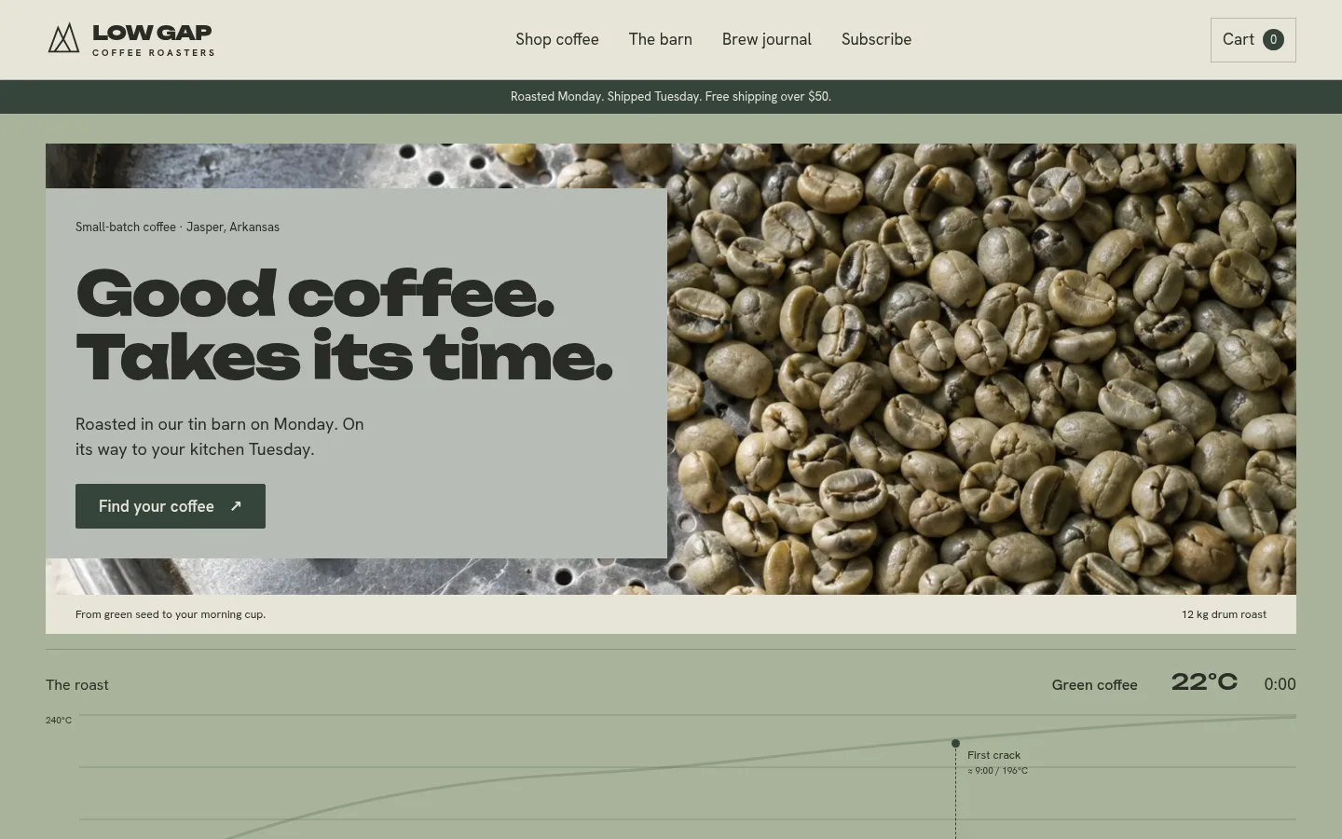
Task: Click the Find your coffee button
Action: (171, 506)
